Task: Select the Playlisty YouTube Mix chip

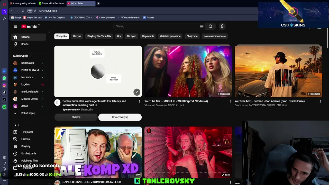Action: (99, 36)
